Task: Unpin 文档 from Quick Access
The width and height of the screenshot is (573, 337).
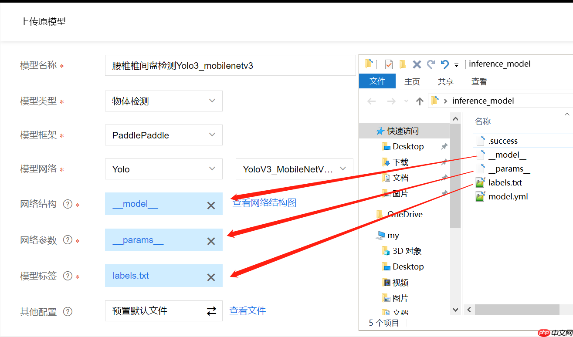Action: coord(444,177)
